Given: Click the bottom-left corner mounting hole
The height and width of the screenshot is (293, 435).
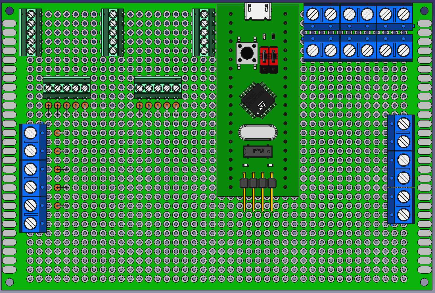Looking at the screenshot, I should pos(10,282).
